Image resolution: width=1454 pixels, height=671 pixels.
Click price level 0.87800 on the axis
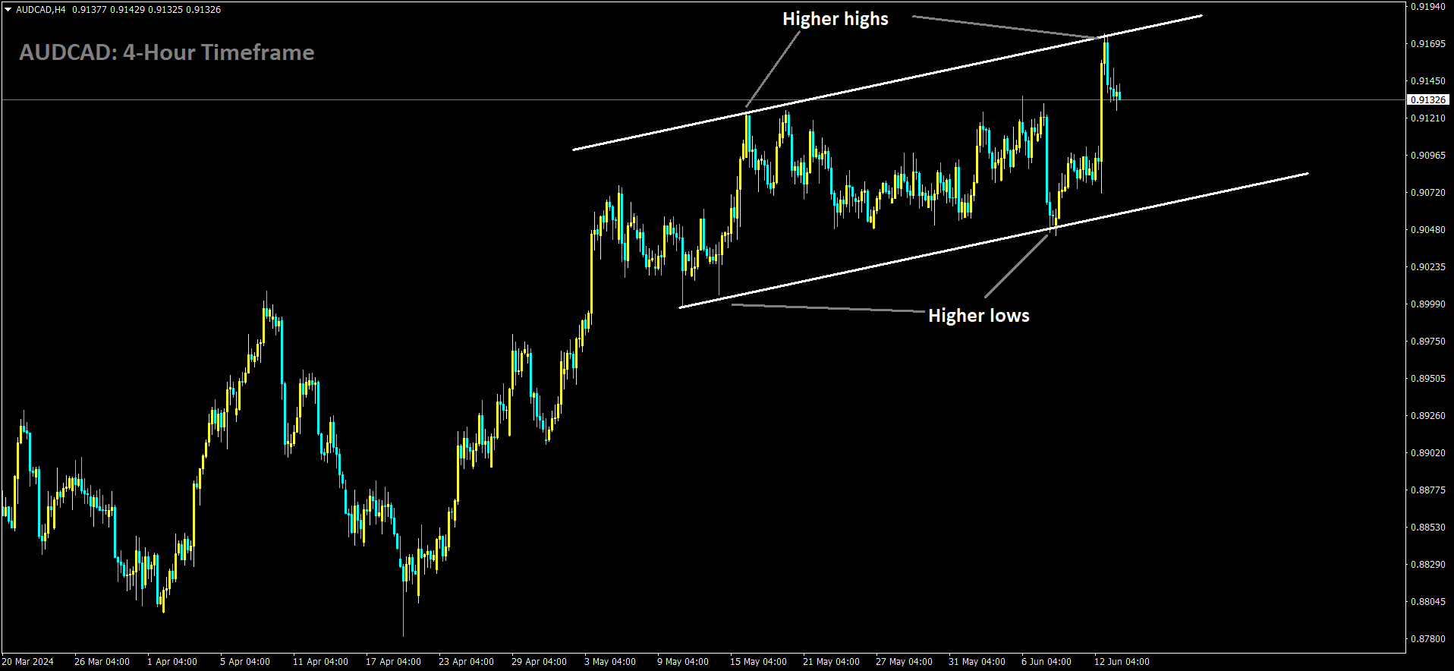(x=1427, y=638)
